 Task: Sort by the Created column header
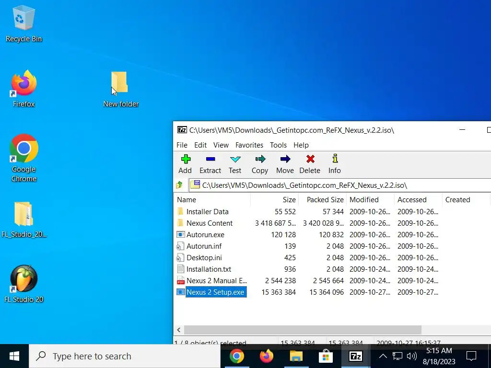click(x=466, y=200)
